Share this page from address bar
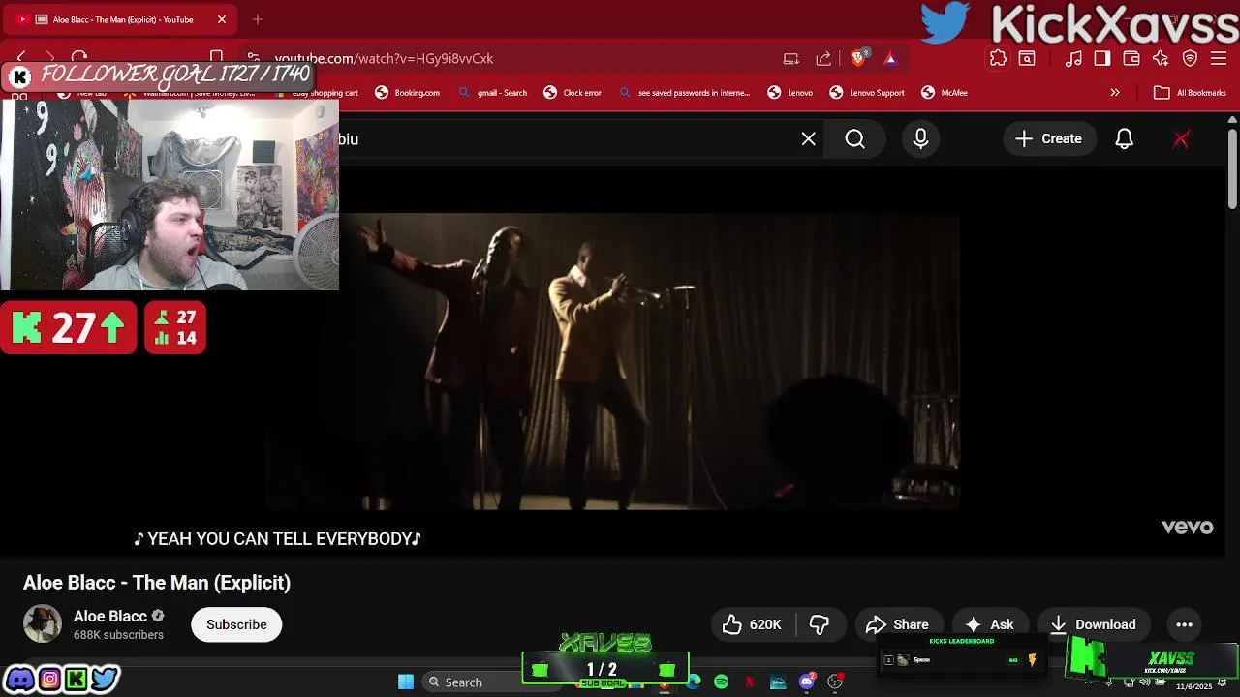The width and height of the screenshot is (1240, 697). (823, 58)
